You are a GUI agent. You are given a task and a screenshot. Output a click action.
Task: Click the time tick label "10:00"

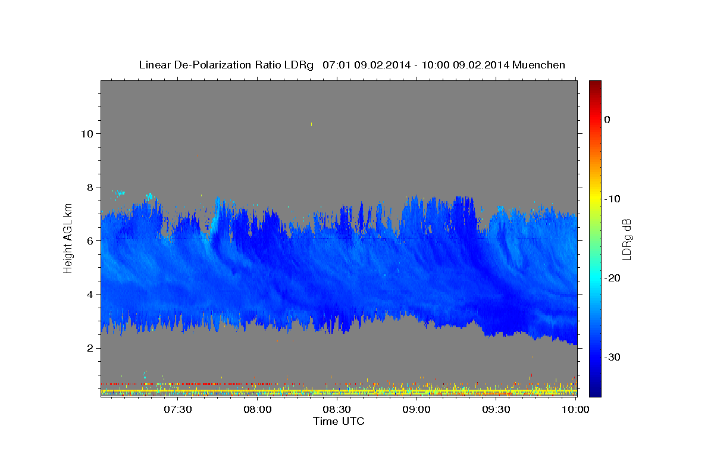pyautogui.click(x=576, y=409)
